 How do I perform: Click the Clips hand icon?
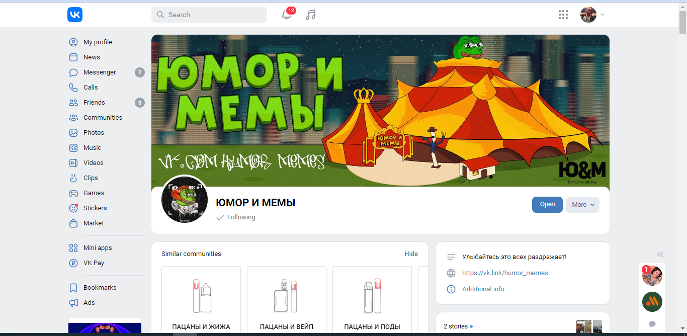point(73,178)
